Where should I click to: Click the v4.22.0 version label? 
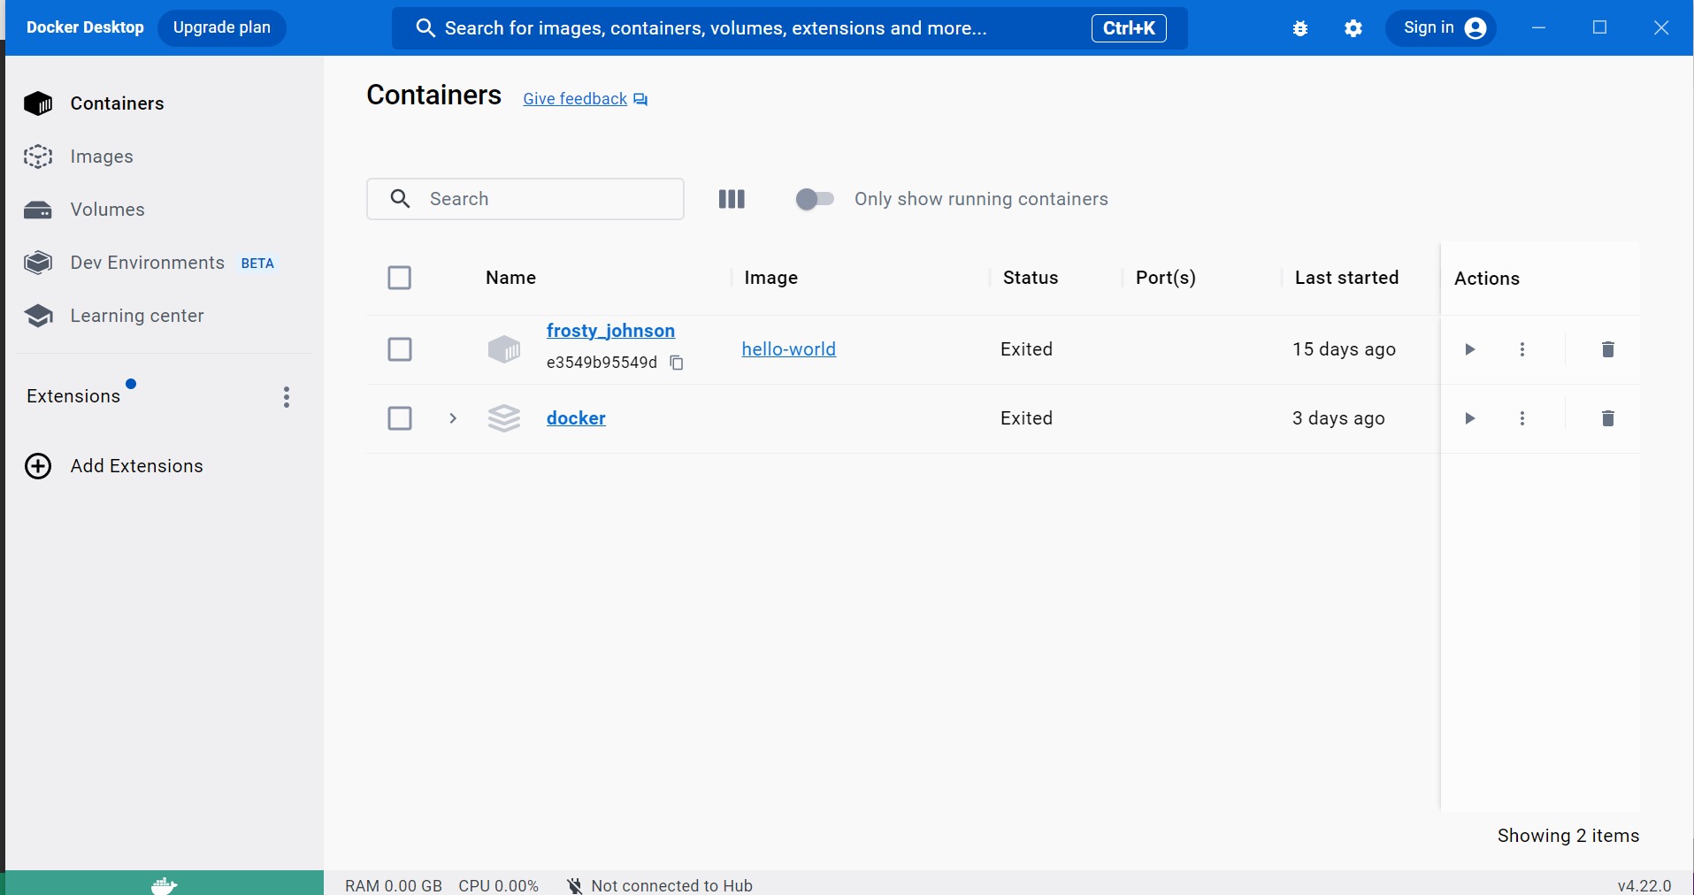tap(1644, 885)
